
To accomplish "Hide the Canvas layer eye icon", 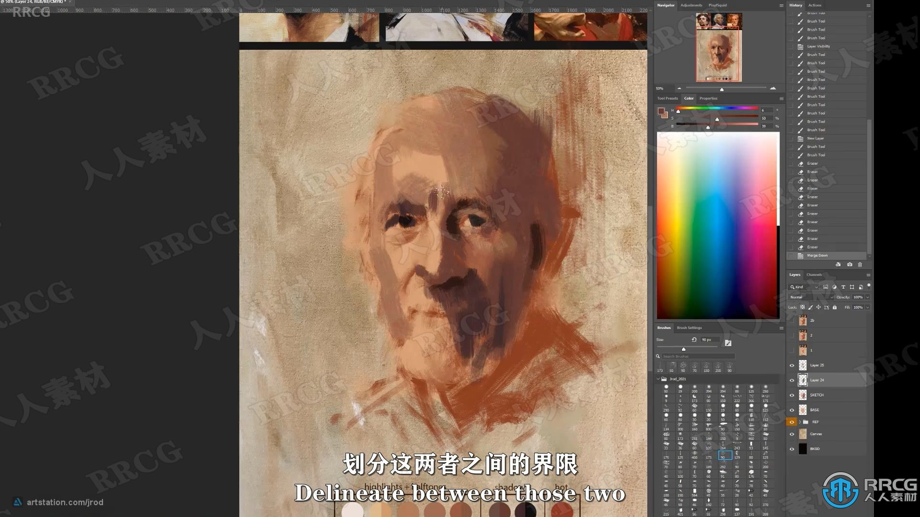I will pyautogui.click(x=792, y=434).
